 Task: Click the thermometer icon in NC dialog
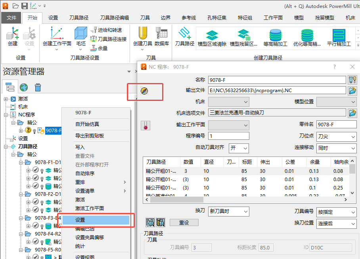pos(146,126)
